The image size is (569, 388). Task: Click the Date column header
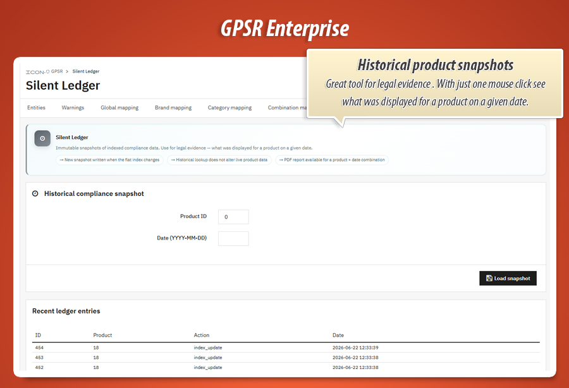point(338,335)
